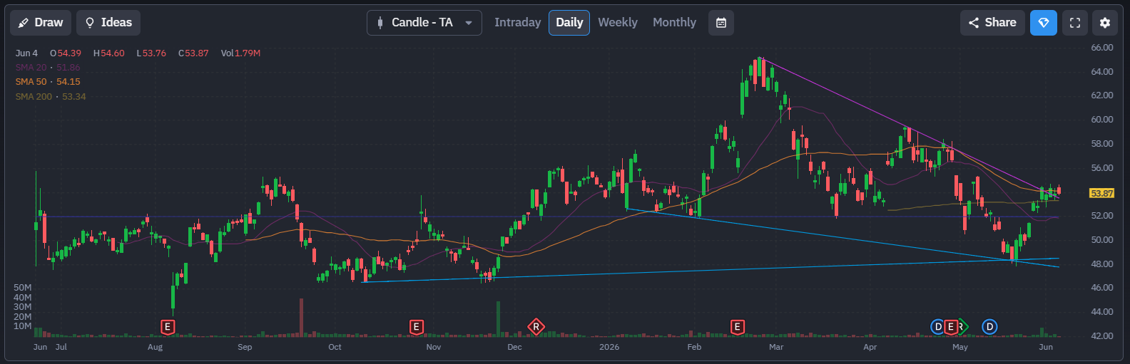
Task: Click the blue D dividend marker in mid-May
Action: [x=989, y=327]
